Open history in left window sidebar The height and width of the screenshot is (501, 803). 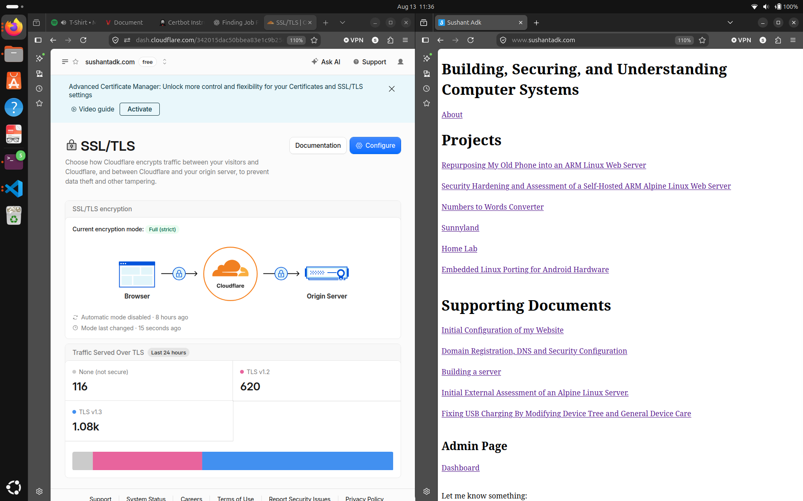(39, 89)
